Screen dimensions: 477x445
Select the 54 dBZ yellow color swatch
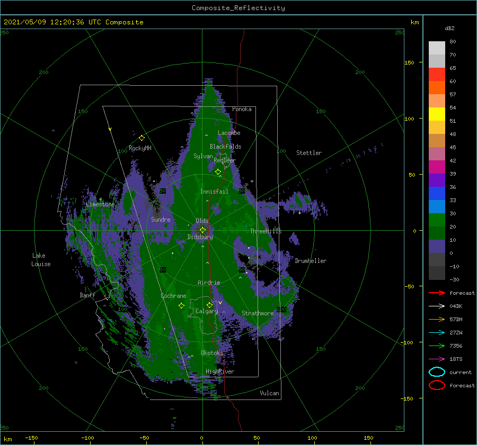point(437,114)
